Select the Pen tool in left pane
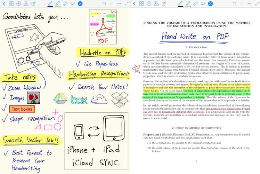260x174 pixels. [50, 3]
